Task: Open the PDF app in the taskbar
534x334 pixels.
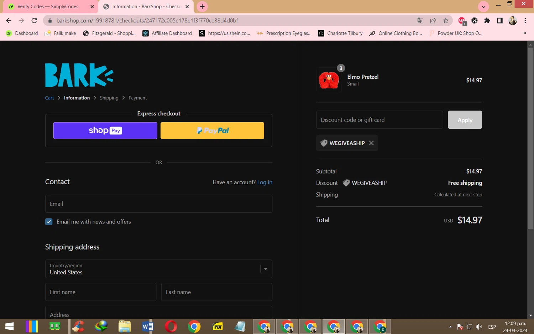Action: click(218, 327)
